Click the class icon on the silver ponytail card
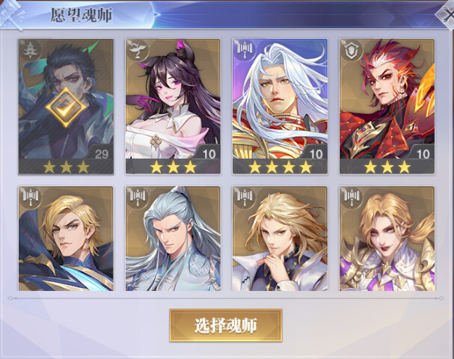This screenshot has width=454, height=359. pyautogui.click(x=137, y=197)
